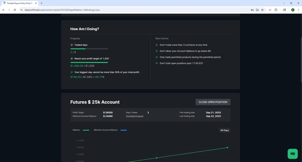Click the site info icon beside URL
This screenshot has width=302, height=162.
pyautogui.click(x=21, y=10)
